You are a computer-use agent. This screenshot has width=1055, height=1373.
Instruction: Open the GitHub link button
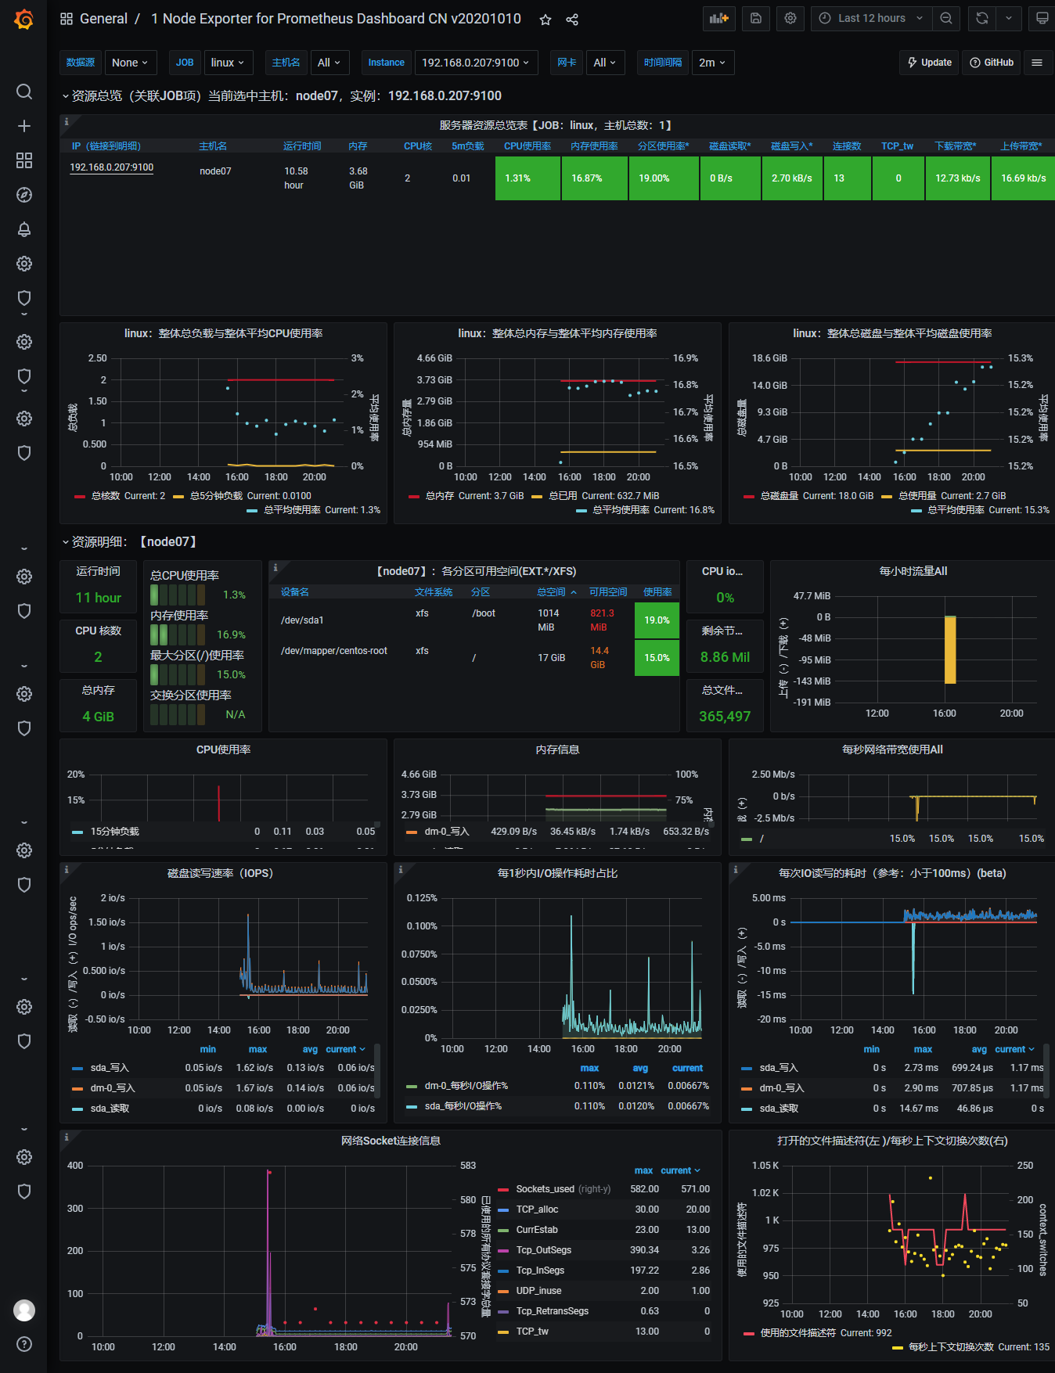(x=992, y=63)
